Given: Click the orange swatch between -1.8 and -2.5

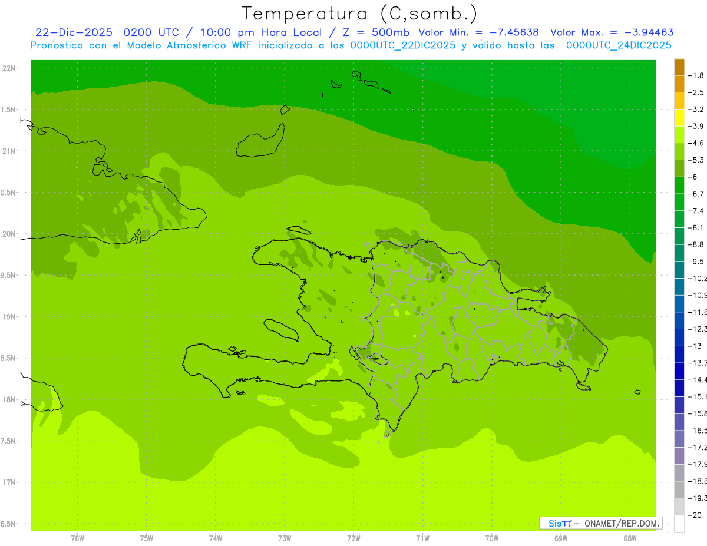Looking at the screenshot, I should (679, 84).
